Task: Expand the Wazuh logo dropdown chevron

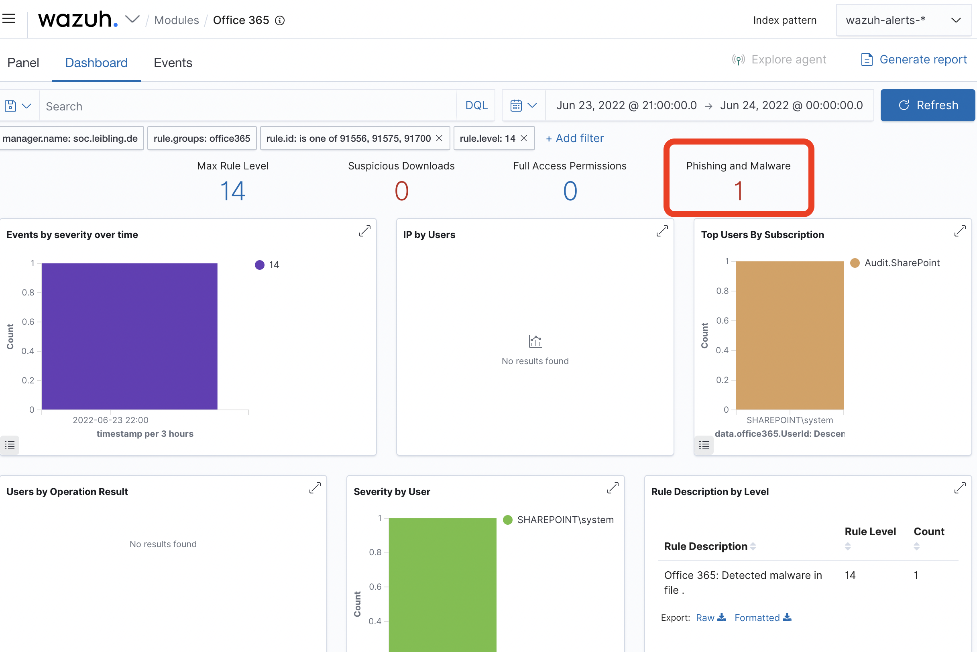Action: (x=132, y=20)
